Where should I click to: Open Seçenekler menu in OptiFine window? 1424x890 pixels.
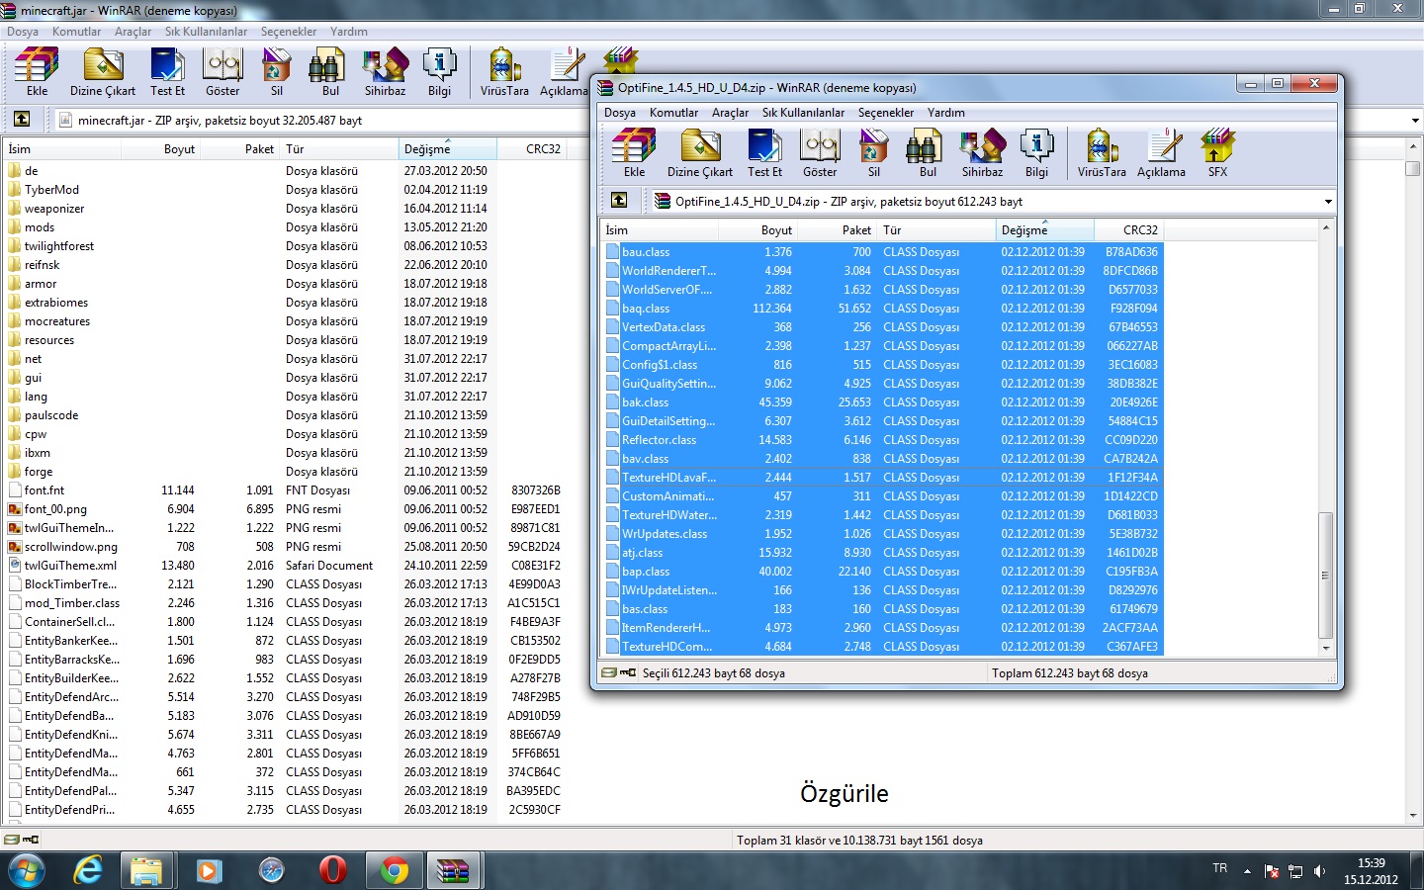pyautogui.click(x=886, y=113)
